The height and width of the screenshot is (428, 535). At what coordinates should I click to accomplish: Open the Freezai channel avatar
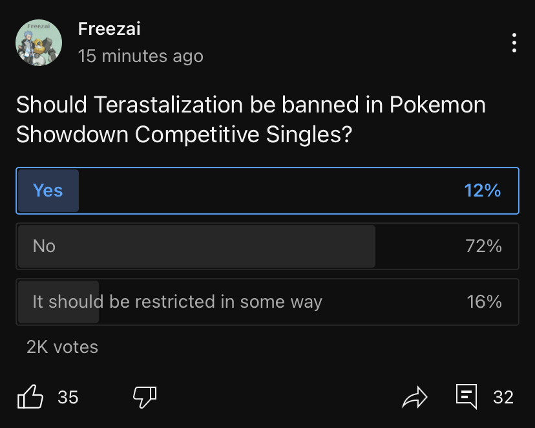point(39,43)
